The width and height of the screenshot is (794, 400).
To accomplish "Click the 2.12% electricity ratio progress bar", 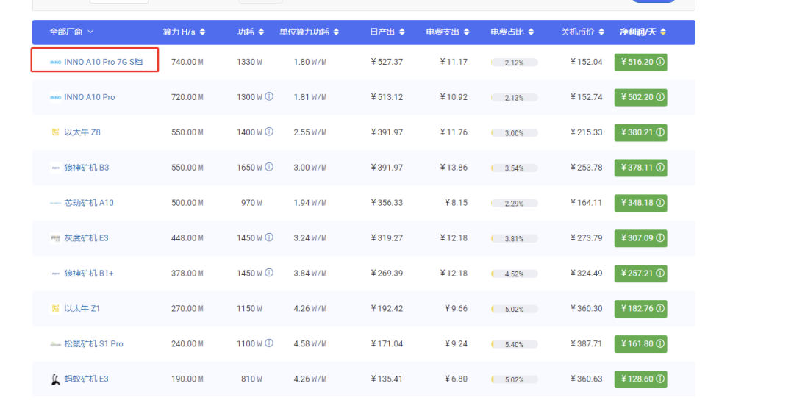I will point(514,63).
